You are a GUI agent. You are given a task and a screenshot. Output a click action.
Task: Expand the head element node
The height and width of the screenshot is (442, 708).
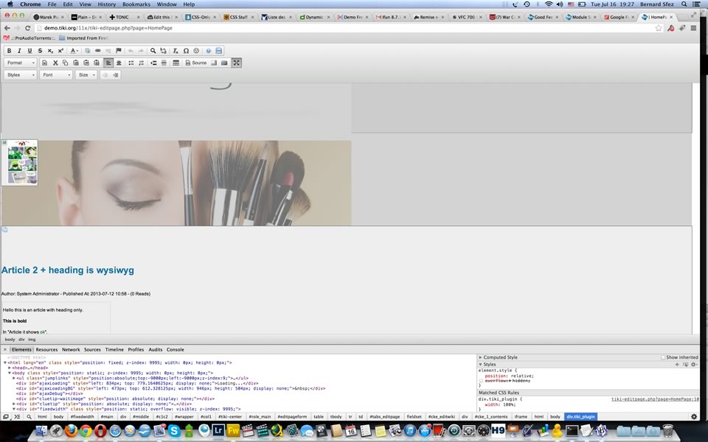pos(10,368)
